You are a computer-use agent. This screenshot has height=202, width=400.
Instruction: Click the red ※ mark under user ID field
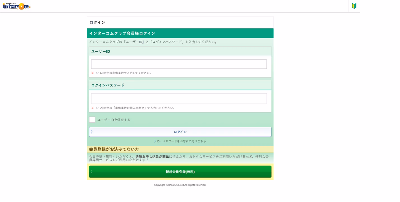(92, 73)
